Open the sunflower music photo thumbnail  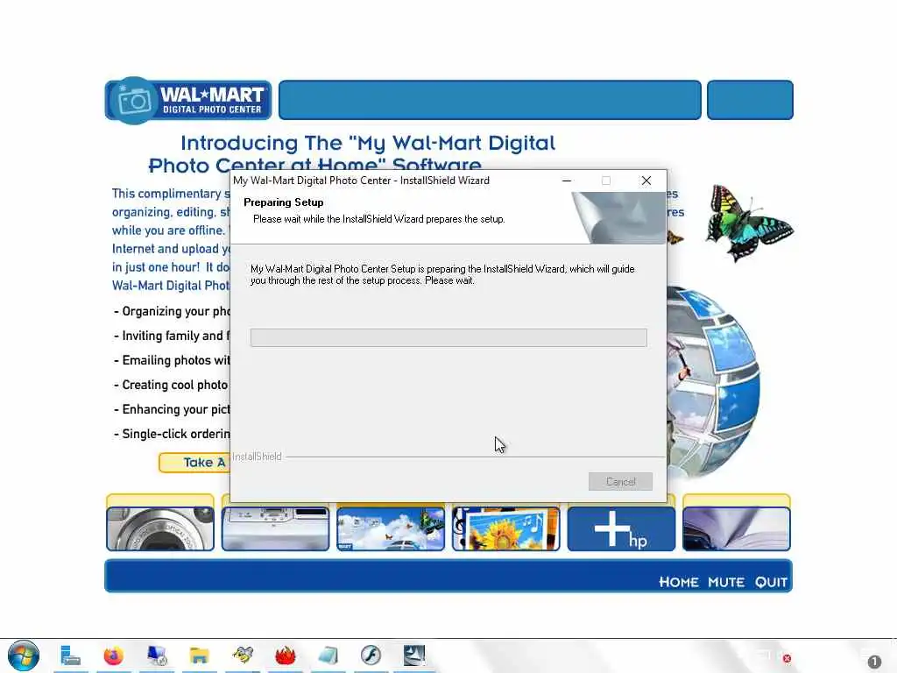505,528
